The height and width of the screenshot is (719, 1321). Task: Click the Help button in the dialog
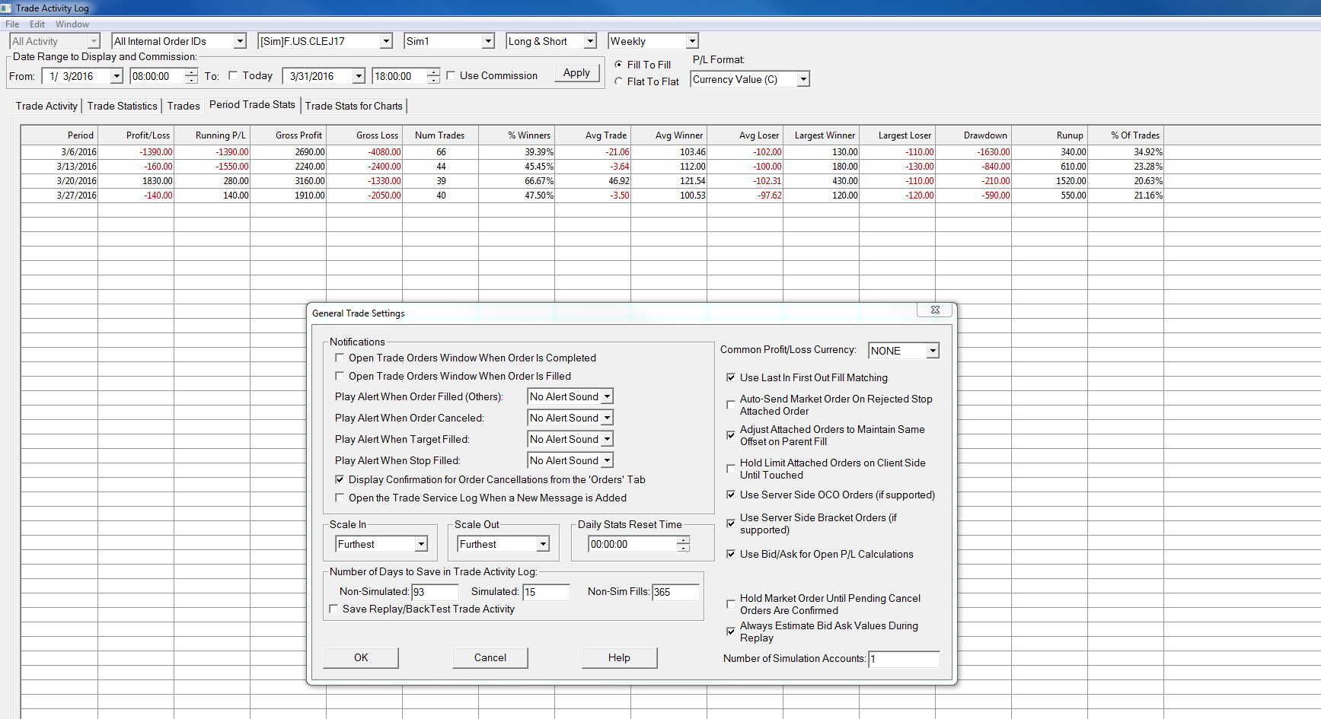coord(619,657)
